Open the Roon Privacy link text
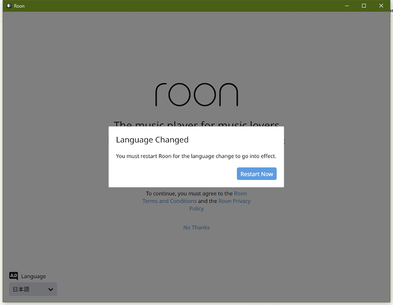The image size is (393, 305). (x=234, y=201)
